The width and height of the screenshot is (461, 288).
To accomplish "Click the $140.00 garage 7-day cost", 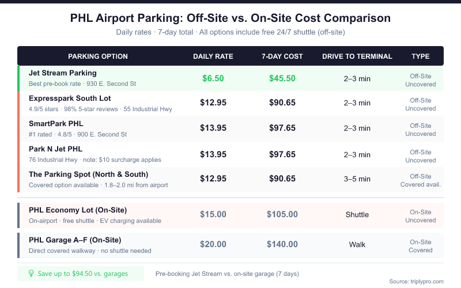I will 282,244.
